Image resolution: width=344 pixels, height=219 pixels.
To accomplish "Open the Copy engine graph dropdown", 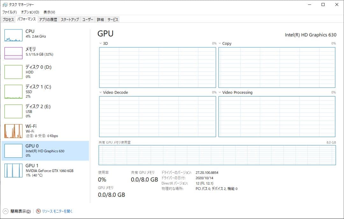I will click(220, 43).
